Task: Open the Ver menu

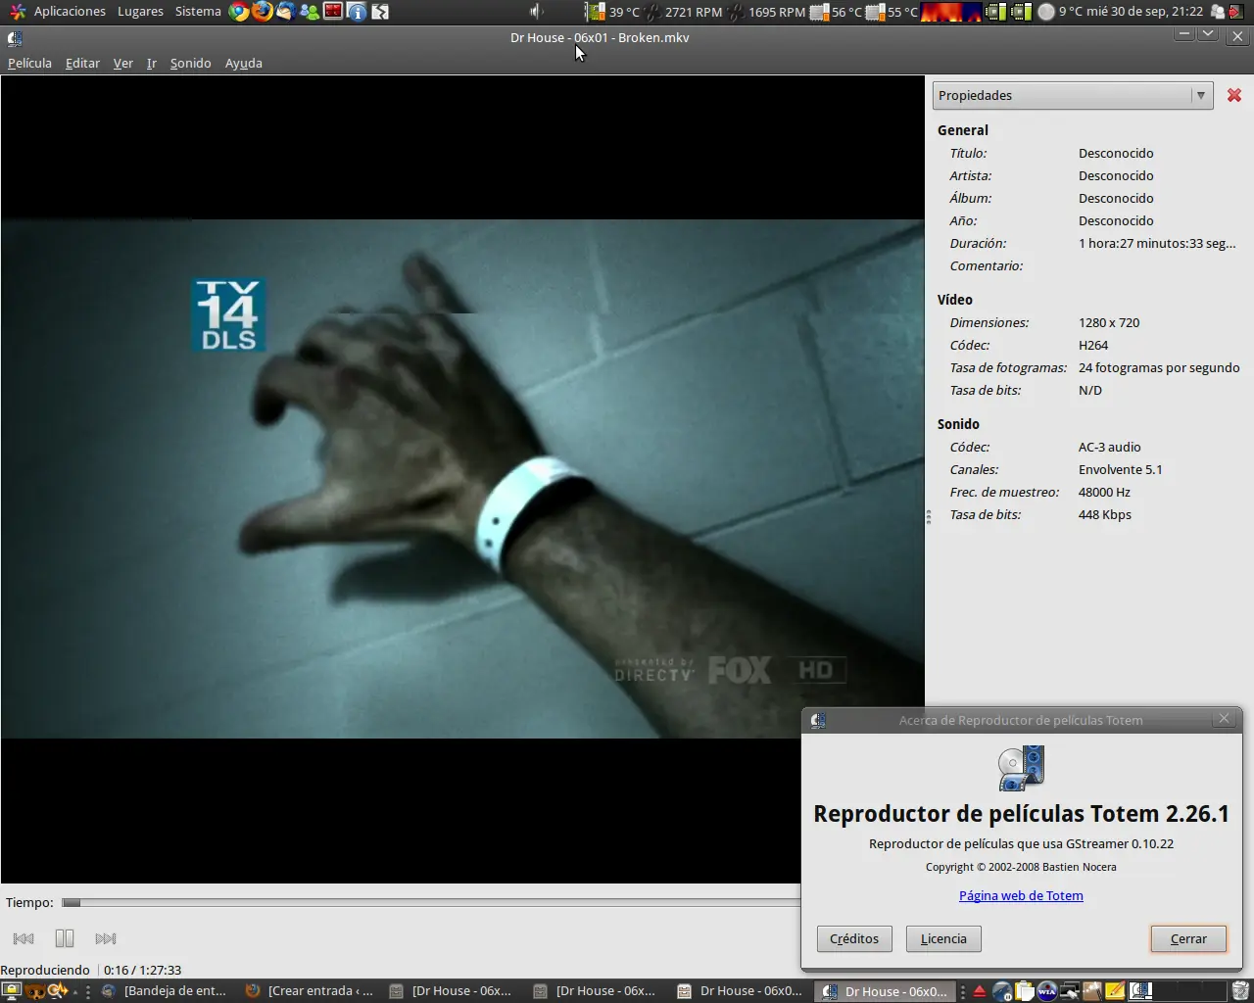Action: click(123, 63)
